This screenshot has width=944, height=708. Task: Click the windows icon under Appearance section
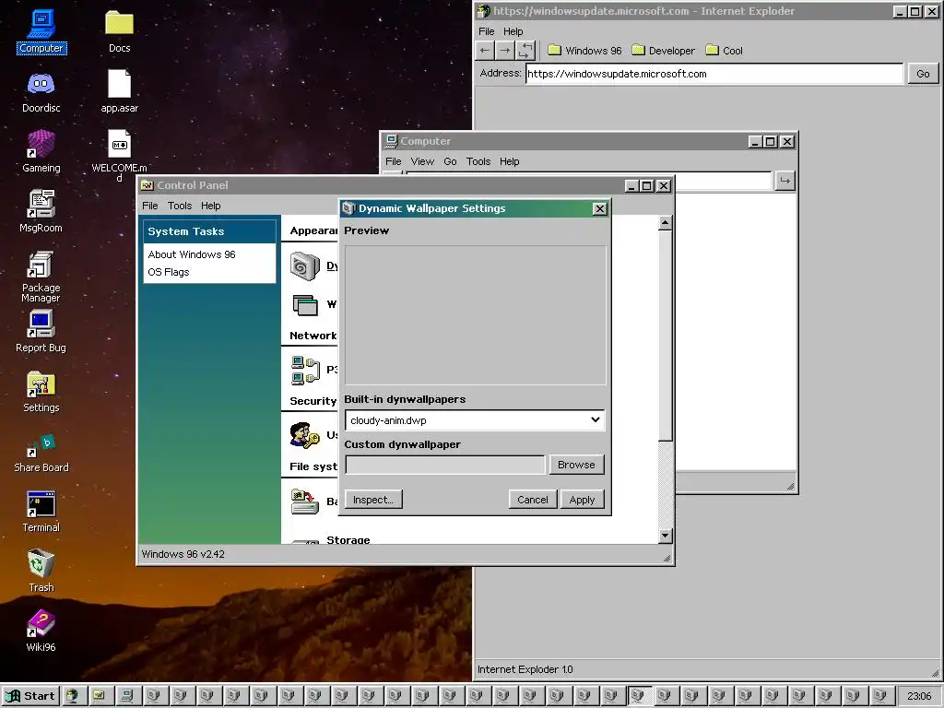pyautogui.click(x=305, y=304)
